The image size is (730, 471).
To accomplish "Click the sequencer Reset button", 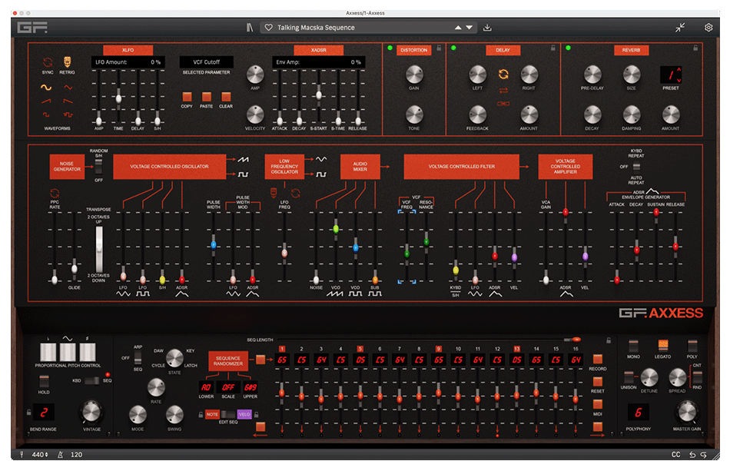I will [597, 382].
